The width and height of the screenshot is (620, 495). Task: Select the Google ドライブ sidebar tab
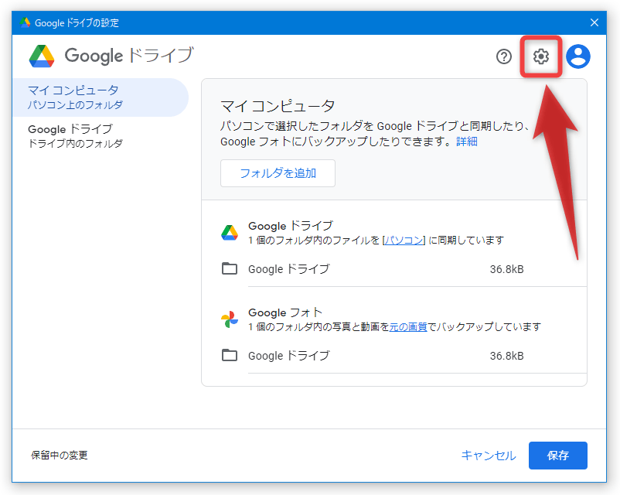[x=100, y=135]
